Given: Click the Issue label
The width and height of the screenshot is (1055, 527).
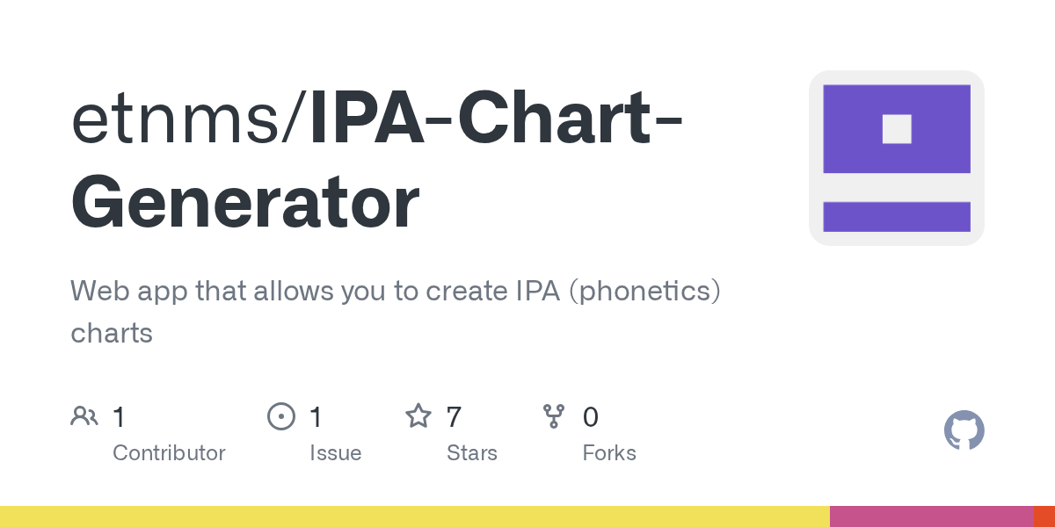Looking at the screenshot, I should coord(335,453).
